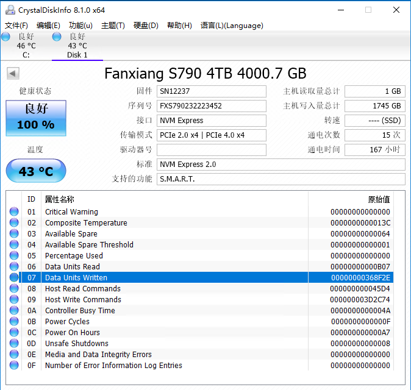Select the Power On Hours attribute name
The image size is (411, 390).
[x=73, y=332]
